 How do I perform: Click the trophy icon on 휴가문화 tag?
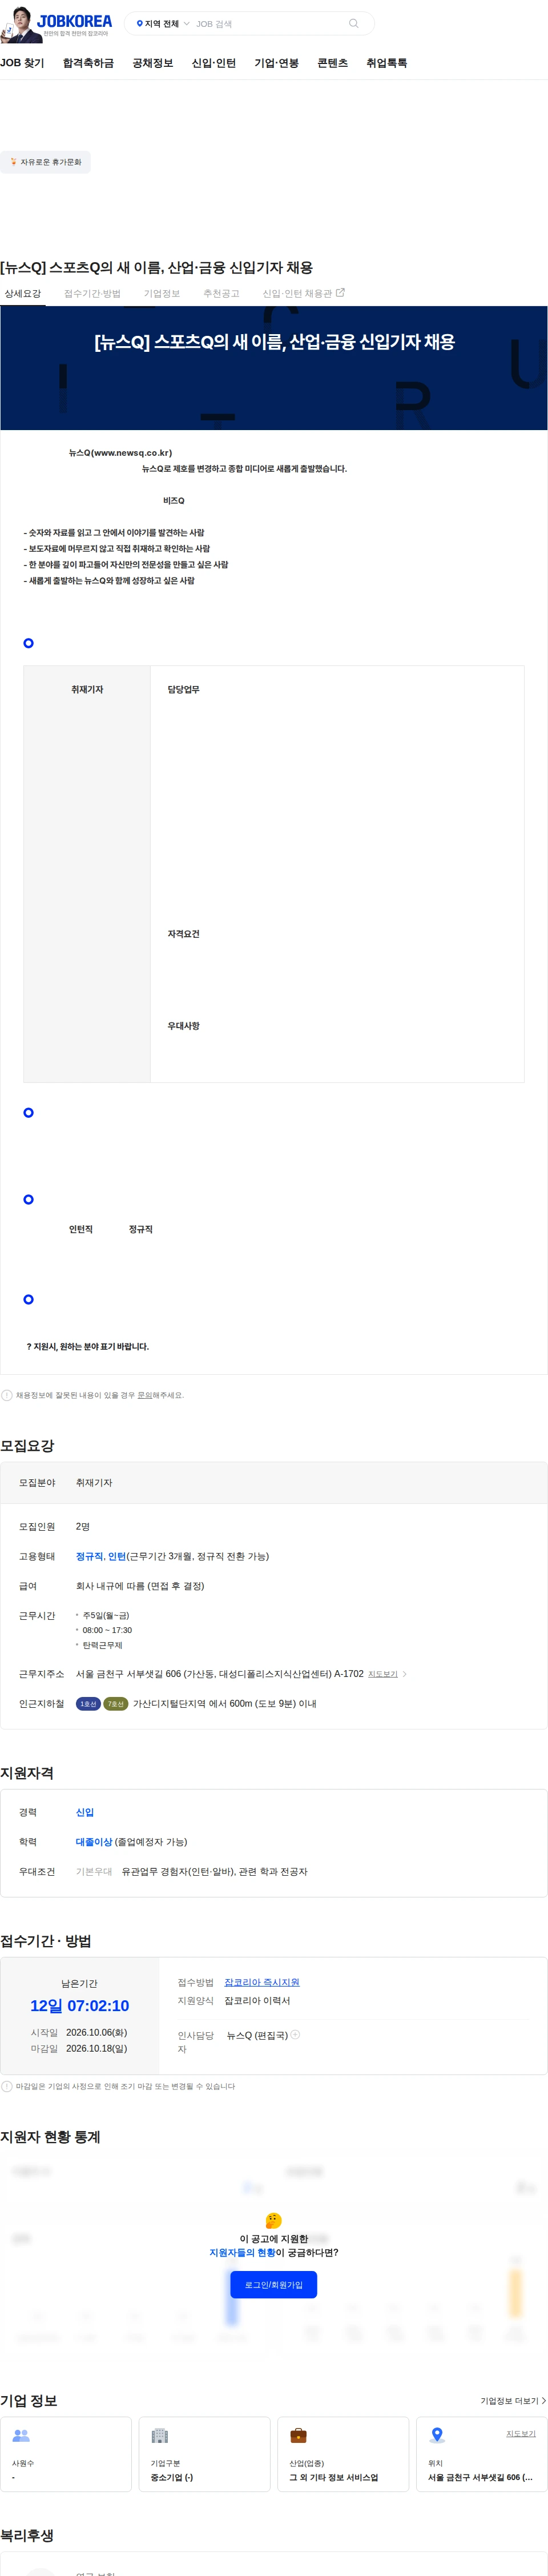click(13, 162)
